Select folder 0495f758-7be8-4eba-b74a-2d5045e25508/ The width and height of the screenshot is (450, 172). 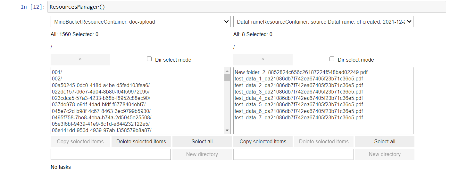pyautogui.click(x=138, y=117)
